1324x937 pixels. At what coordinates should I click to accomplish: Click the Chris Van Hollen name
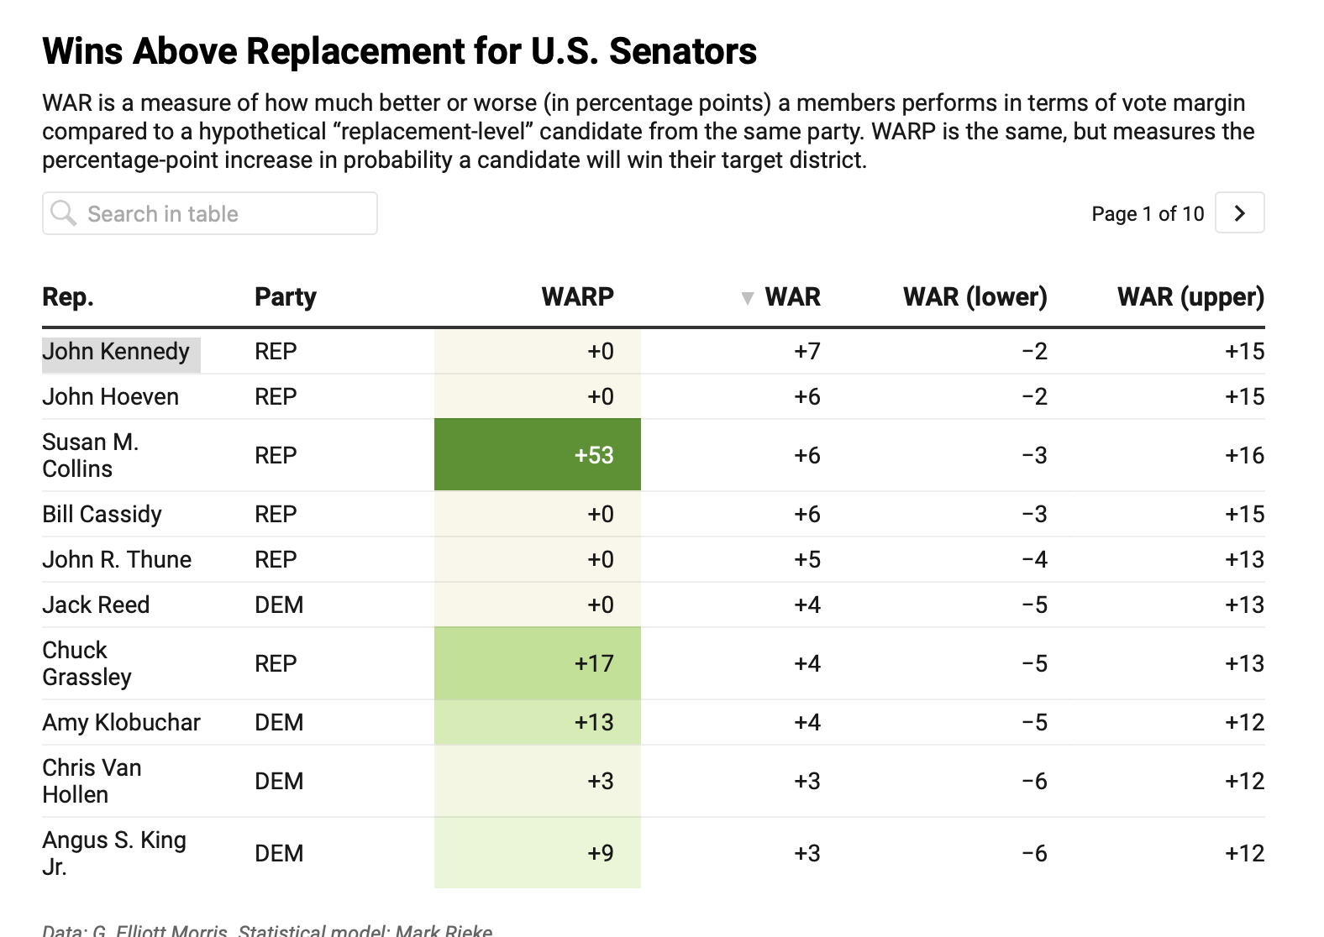(92, 781)
